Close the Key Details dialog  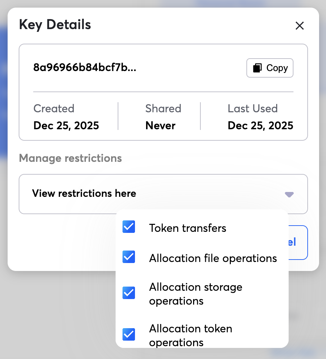click(x=299, y=26)
